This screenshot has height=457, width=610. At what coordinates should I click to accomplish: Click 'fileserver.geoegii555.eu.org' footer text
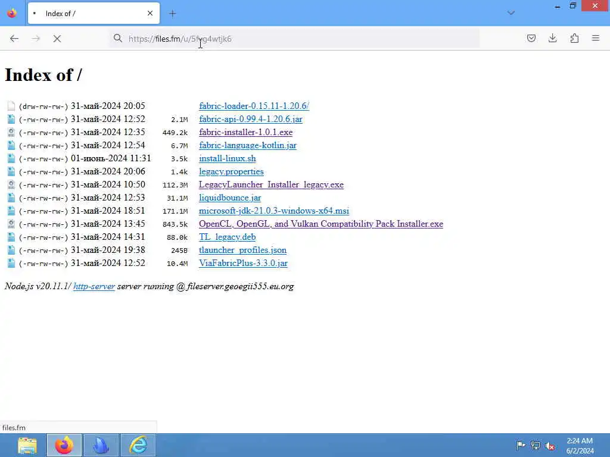[241, 286]
